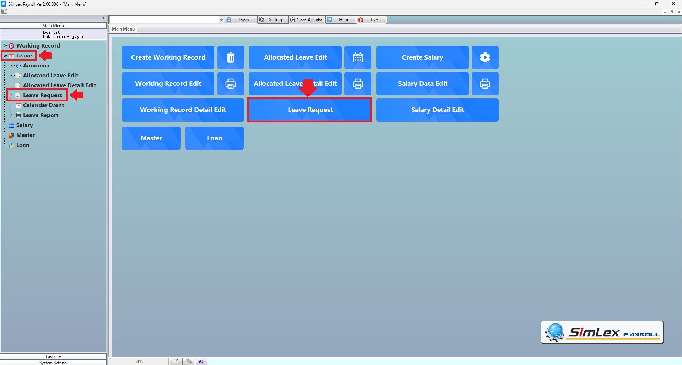Click Close All Tabs in toolbar
Viewport: 682px width, 365px height.
(306, 20)
